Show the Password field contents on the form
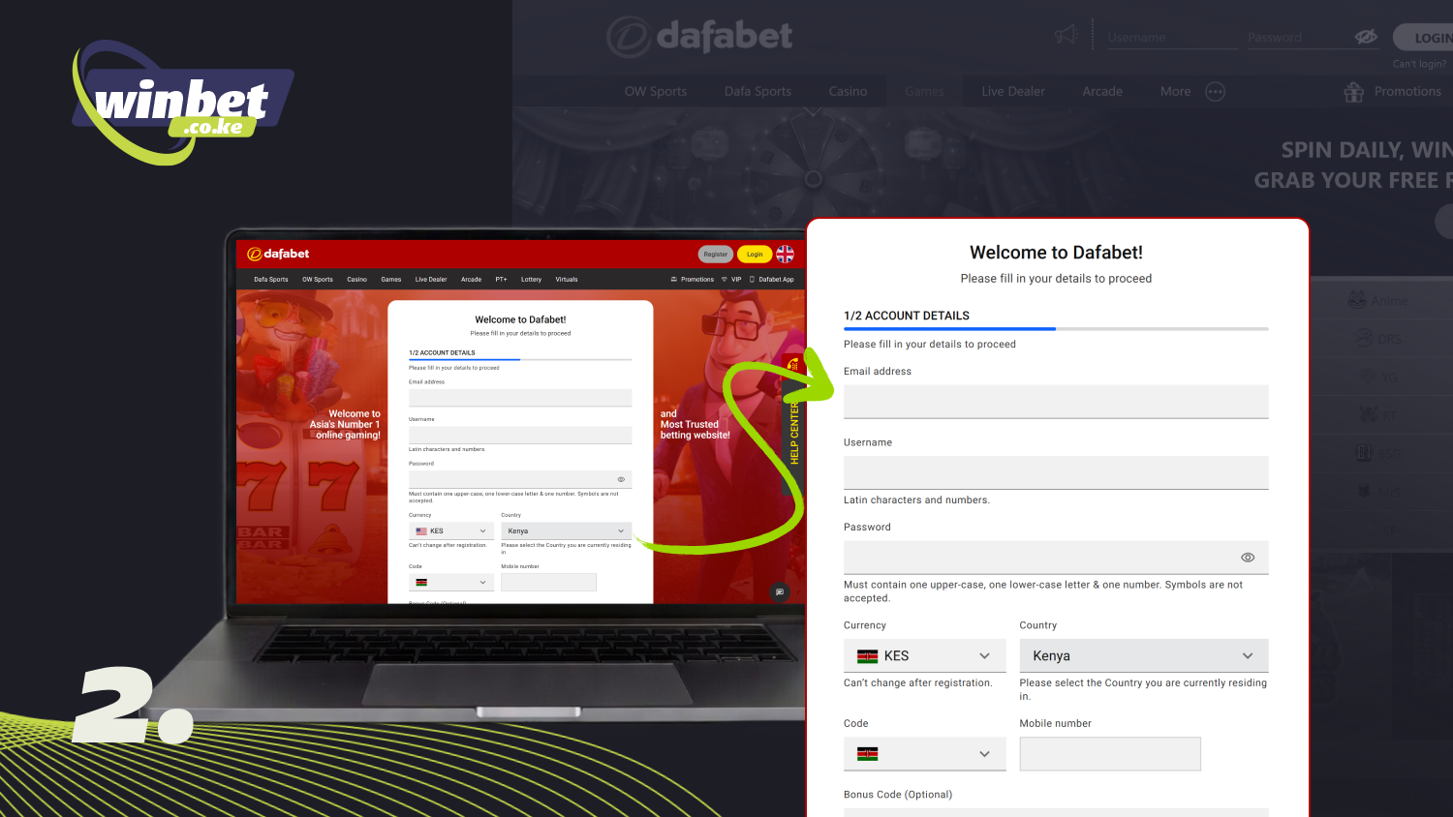 (x=1248, y=558)
